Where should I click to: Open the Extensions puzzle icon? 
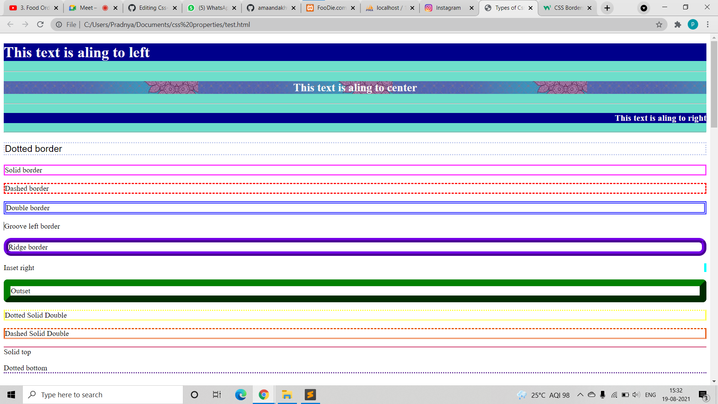678,25
